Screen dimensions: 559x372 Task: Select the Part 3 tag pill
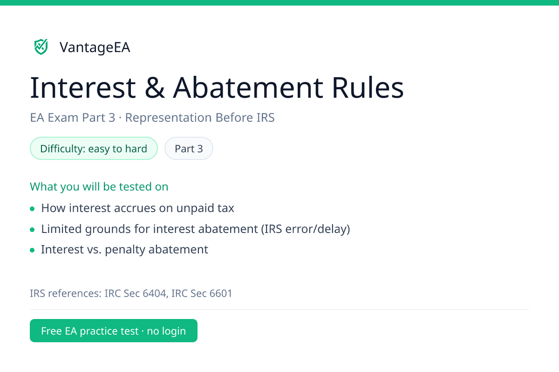(189, 148)
